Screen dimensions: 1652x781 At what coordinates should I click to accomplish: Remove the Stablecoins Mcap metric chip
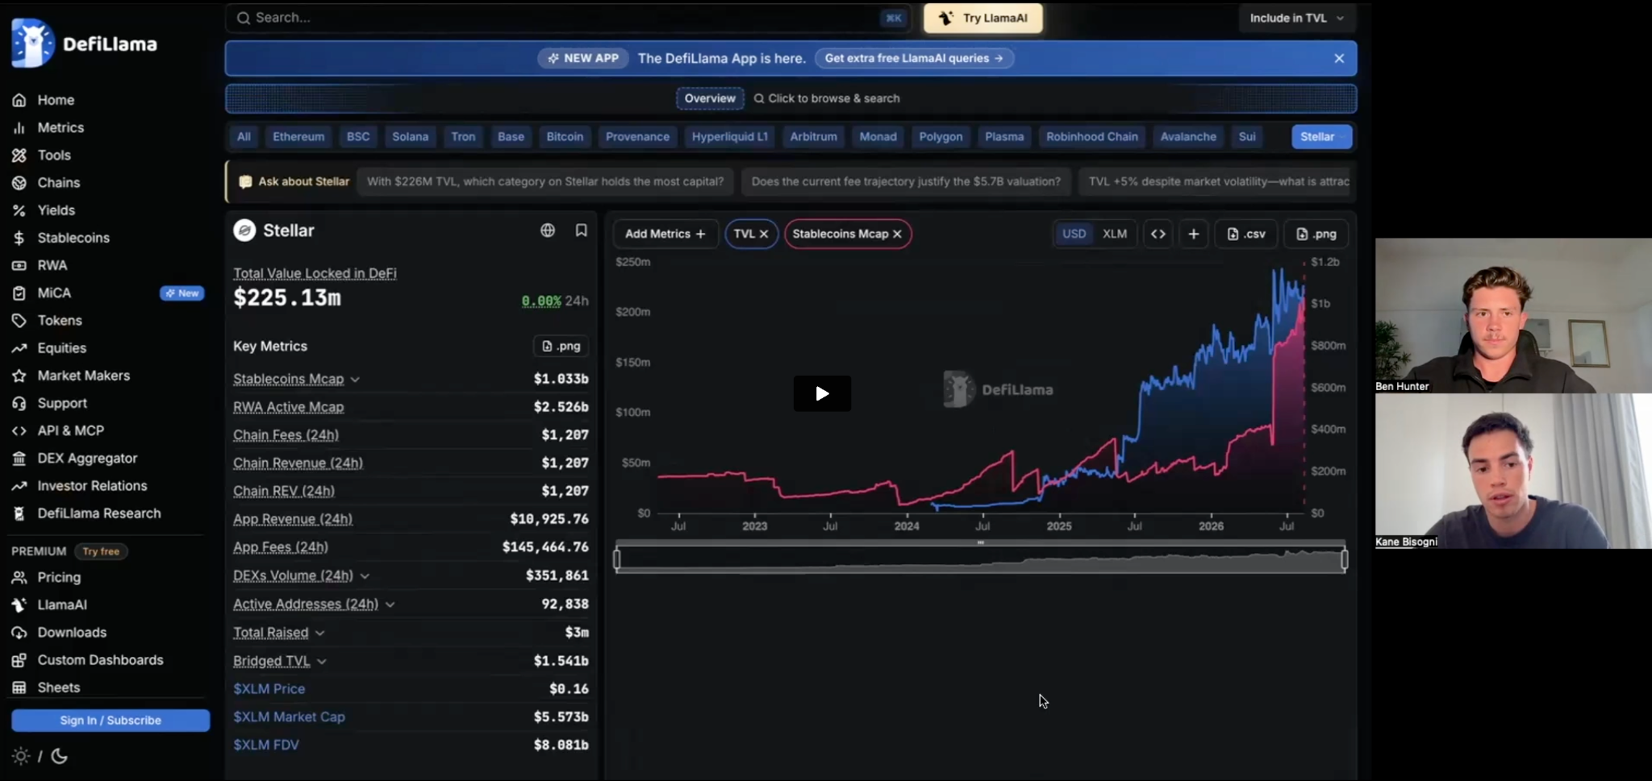pyautogui.click(x=897, y=234)
